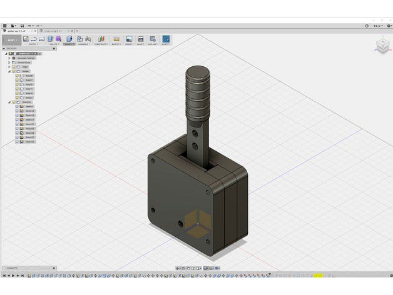Open the SELECT dropdown label
The height and width of the screenshot is (295, 393).
tap(166, 44)
